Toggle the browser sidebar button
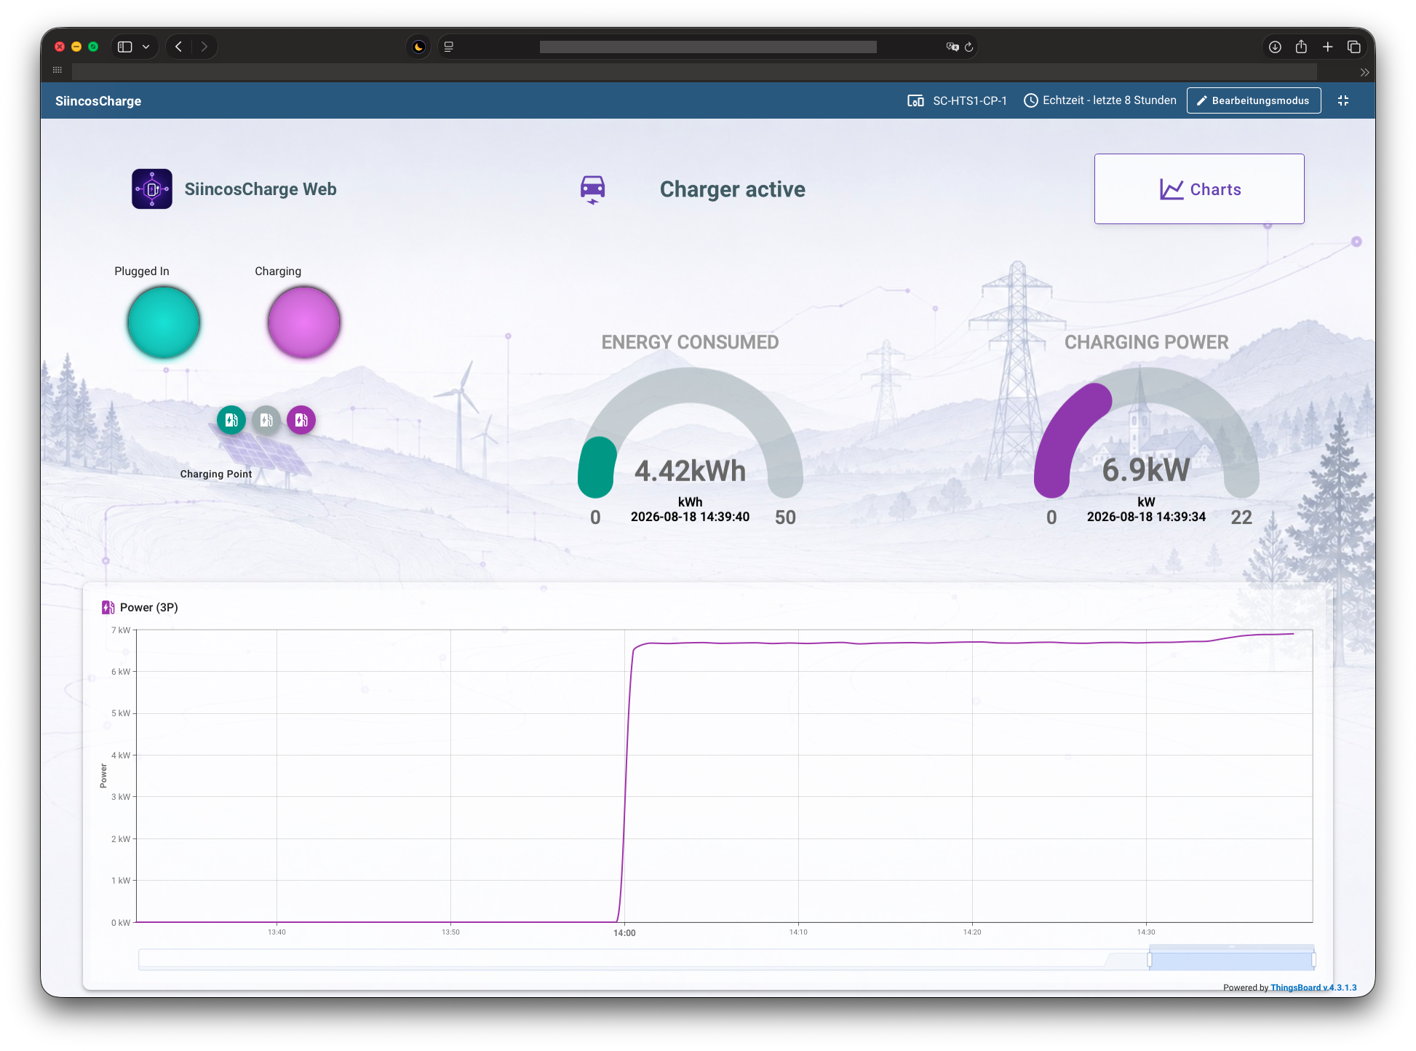1416x1051 pixels. click(x=125, y=47)
